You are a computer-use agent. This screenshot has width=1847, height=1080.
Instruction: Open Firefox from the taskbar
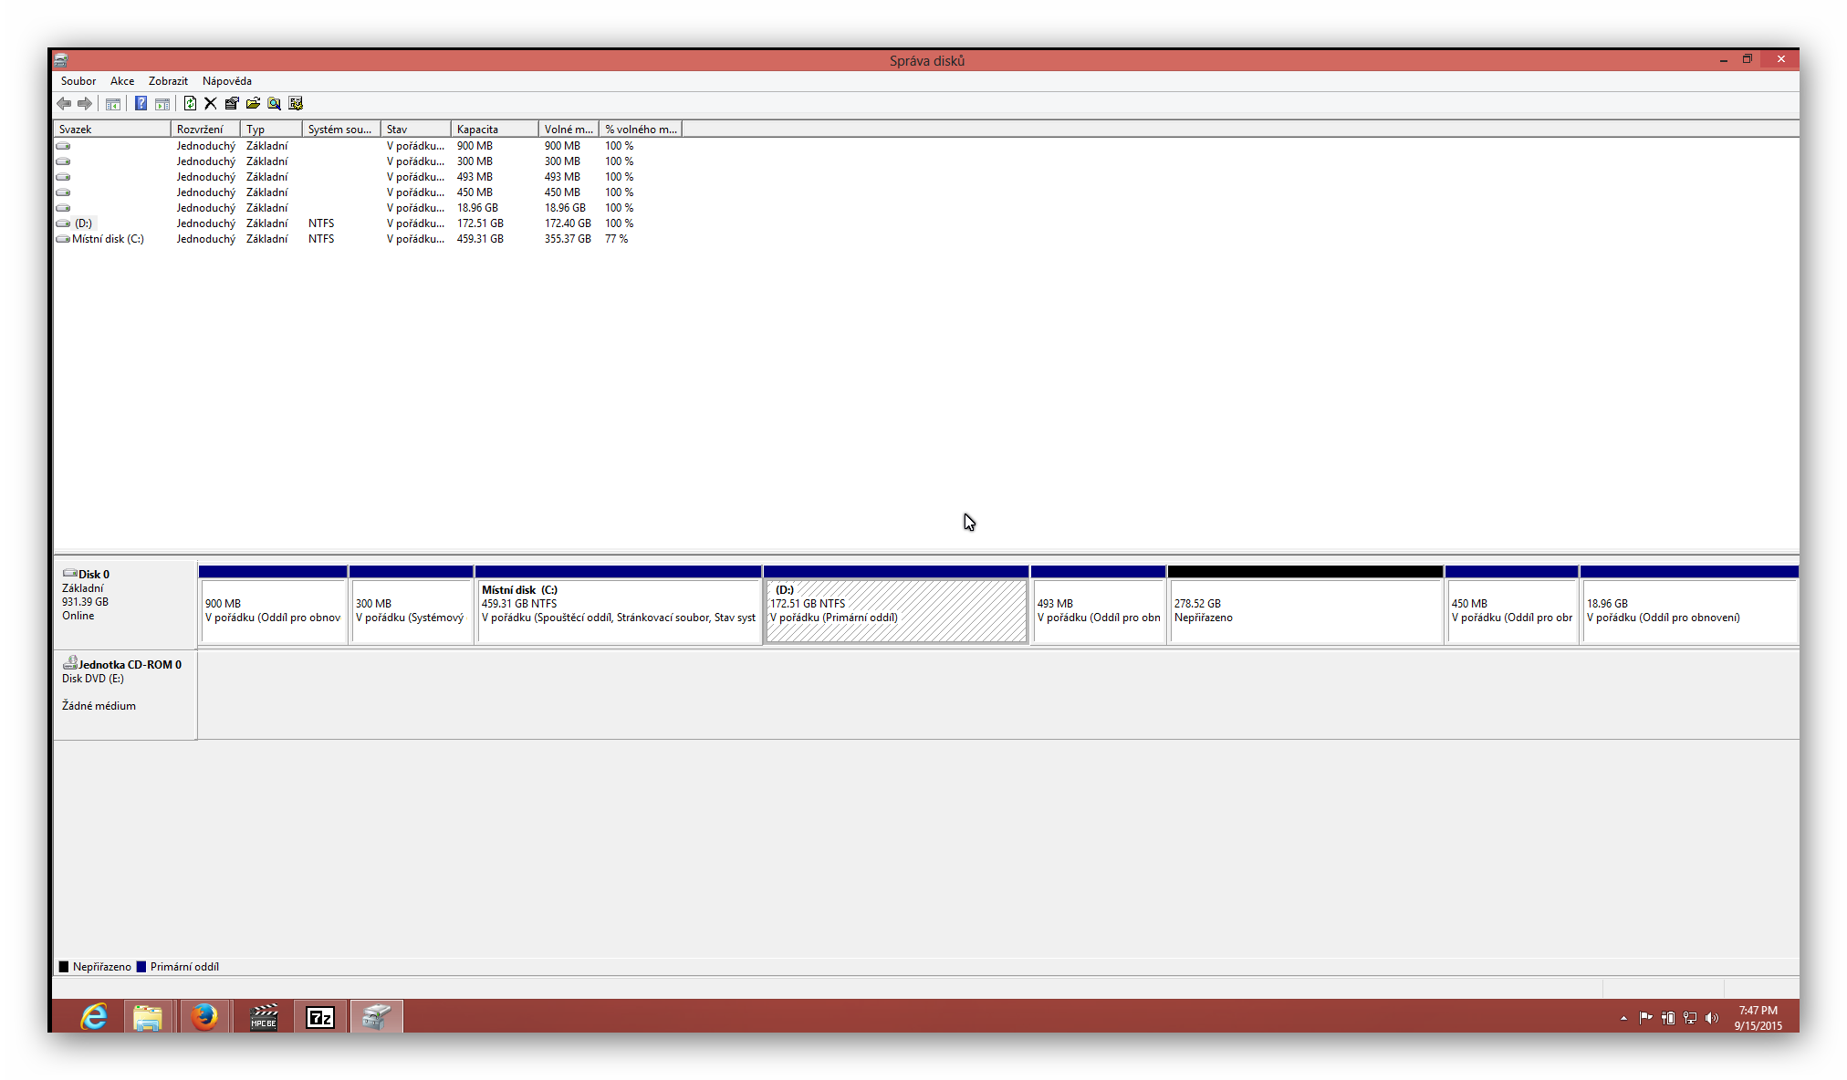point(204,1016)
